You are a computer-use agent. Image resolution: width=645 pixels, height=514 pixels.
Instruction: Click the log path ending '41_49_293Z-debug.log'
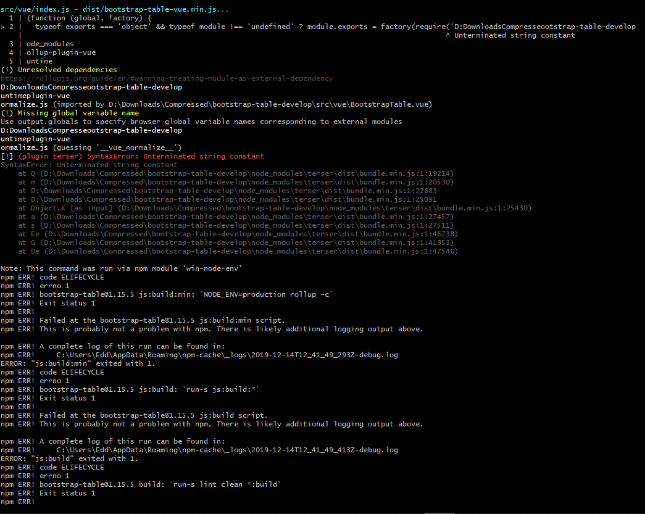[x=227, y=355]
